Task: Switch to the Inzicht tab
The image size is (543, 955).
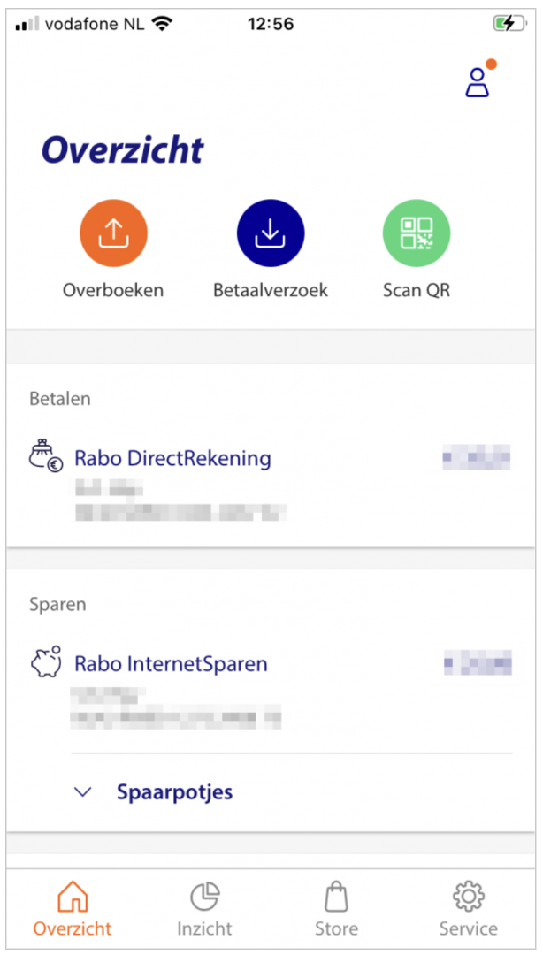Action: click(x=204, y=906)
